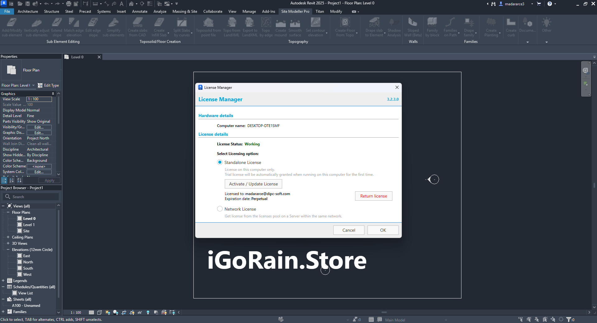
Task: Expand the Ceiling Plans tree node
Action: 8,237
